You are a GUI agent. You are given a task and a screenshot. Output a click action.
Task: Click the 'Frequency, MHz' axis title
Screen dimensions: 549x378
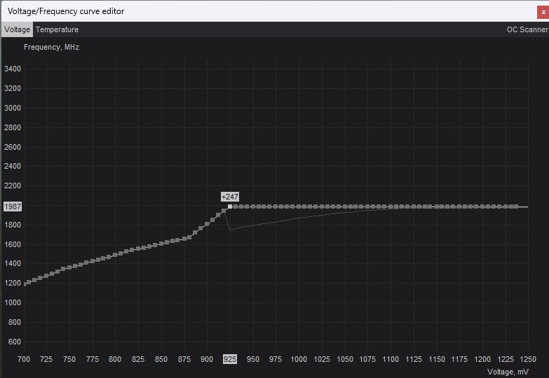coord(51,47)
